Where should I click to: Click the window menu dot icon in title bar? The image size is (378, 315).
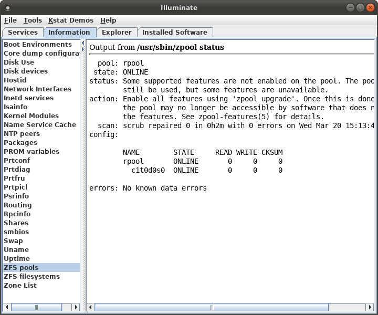point(8,8)
